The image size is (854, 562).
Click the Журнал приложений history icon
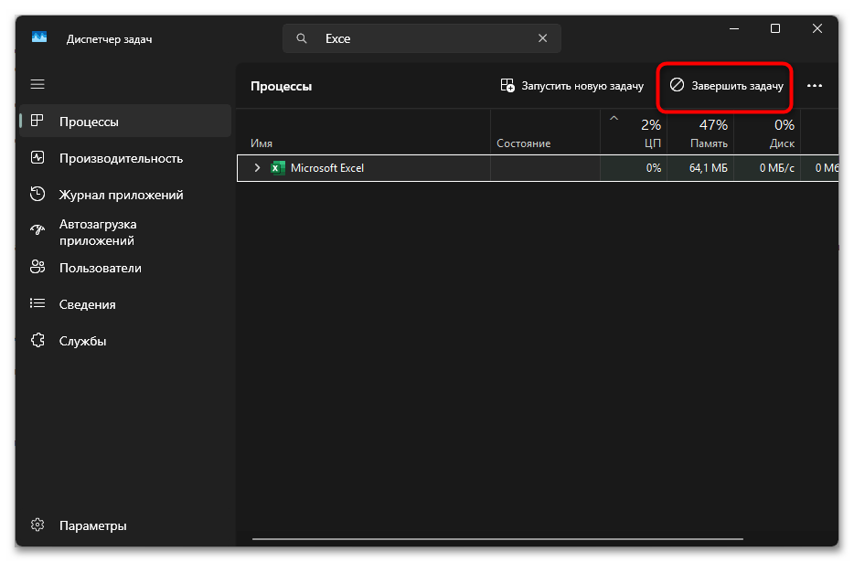tap(37, 195)
